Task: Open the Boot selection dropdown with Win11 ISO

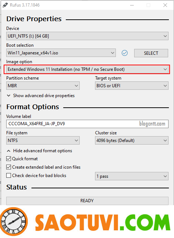Action: pos(61,53)
